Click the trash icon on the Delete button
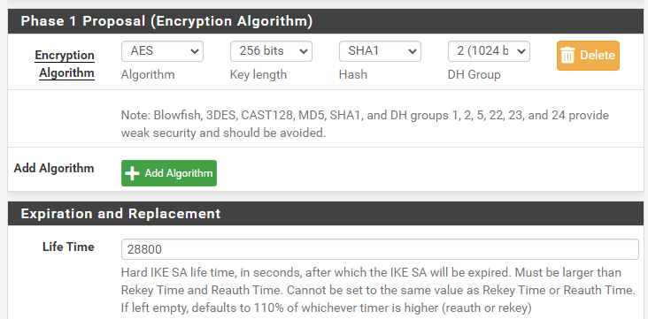 [567, 56]
